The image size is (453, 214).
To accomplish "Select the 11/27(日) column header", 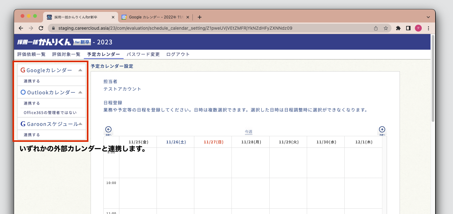I will pos(213,142).
